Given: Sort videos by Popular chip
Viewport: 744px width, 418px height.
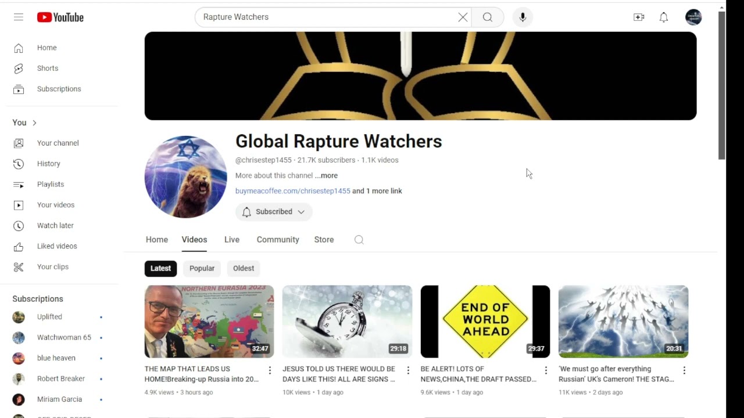Looking at the screenshot, I should pyautogui.click(x=202, y=268).
